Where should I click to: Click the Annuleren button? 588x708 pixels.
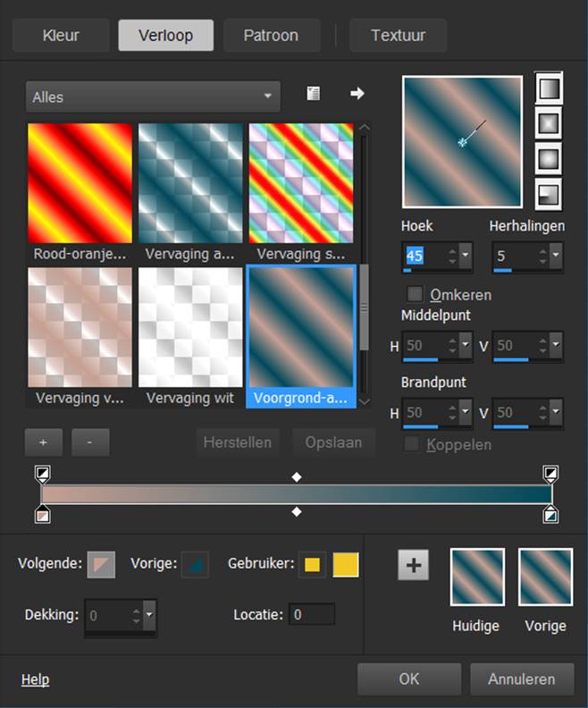(x=521, y=679)
